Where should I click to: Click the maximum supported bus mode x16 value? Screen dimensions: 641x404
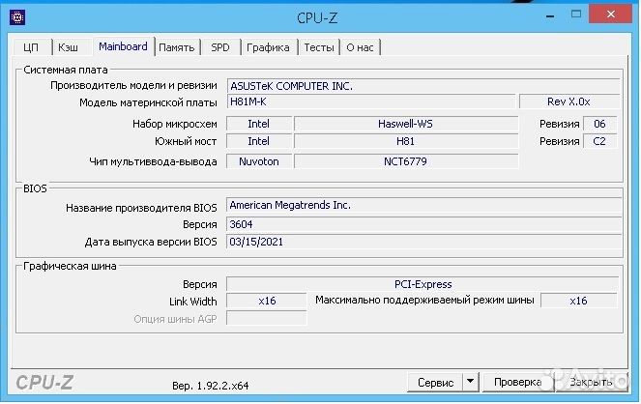579,301
